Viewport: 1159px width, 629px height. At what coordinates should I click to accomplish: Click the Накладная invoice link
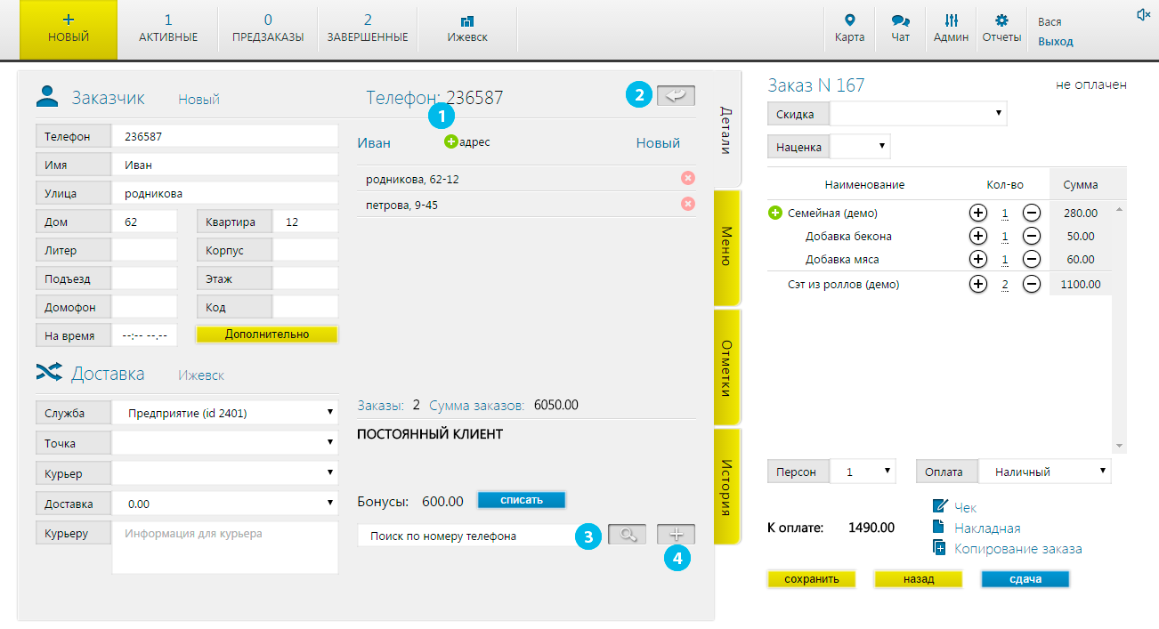[986, 528]
